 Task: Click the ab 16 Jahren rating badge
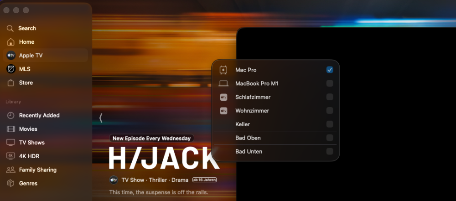point(204,180)
